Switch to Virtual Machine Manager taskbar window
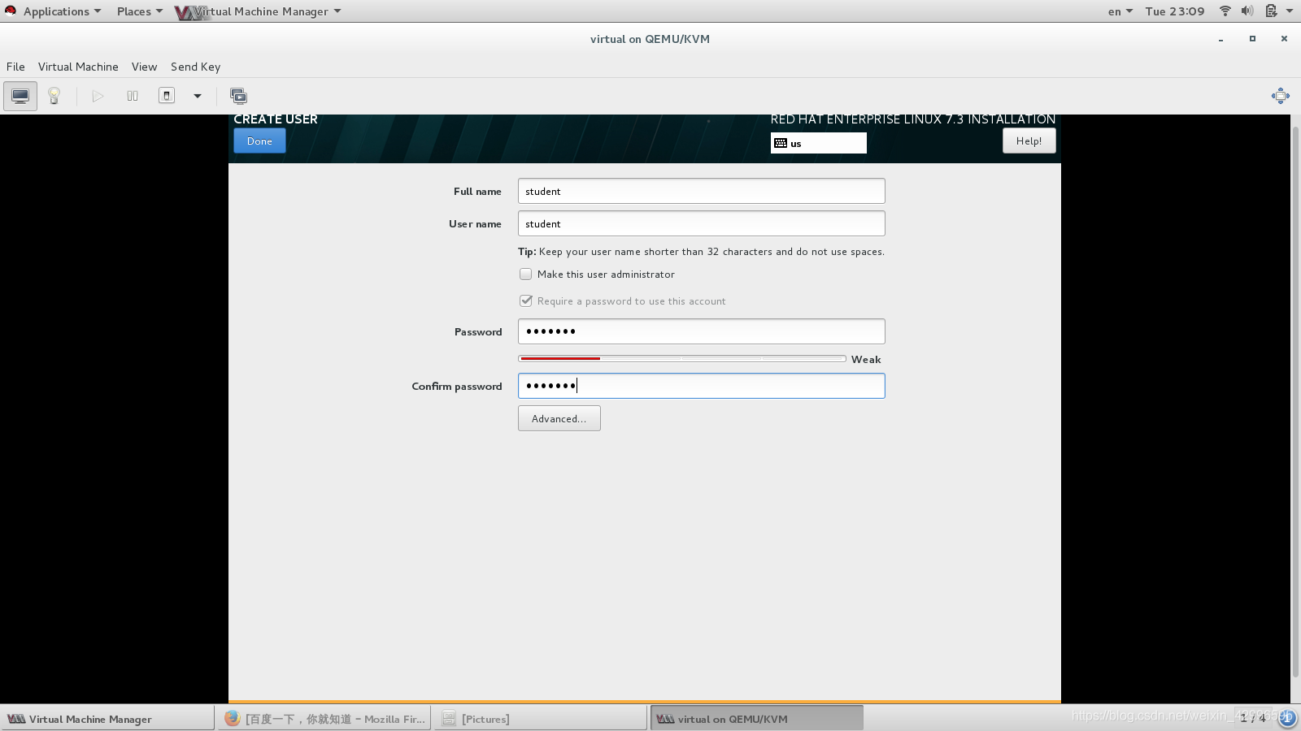The image size is (1301, 731). coord(107,719)
